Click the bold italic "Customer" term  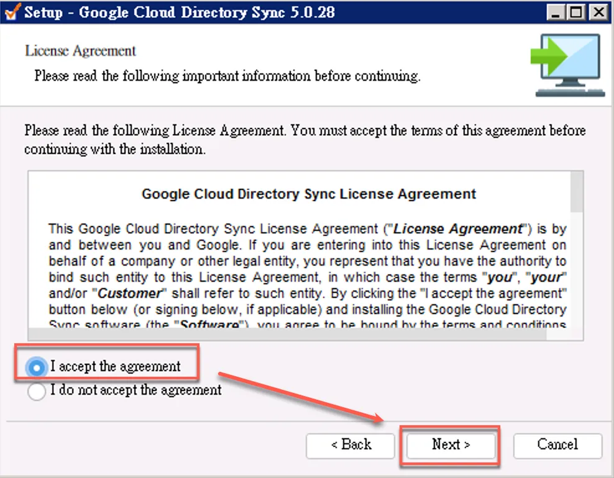tap(130, 294)
